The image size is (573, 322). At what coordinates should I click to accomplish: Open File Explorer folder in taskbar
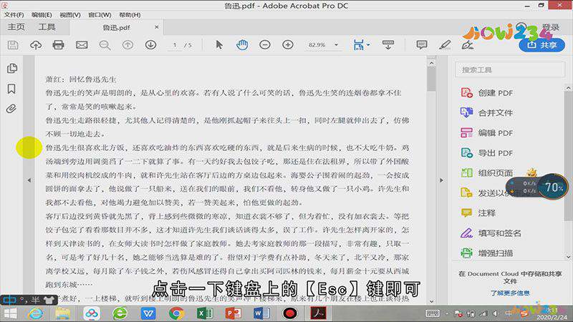pyautogui.click(x=63, y=313)
